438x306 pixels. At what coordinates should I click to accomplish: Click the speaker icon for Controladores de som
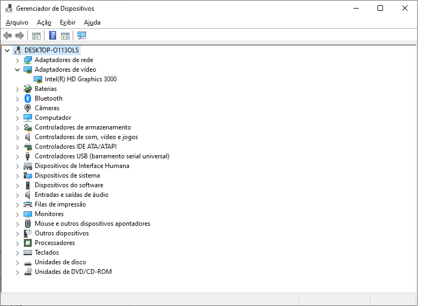pos(28,137)
